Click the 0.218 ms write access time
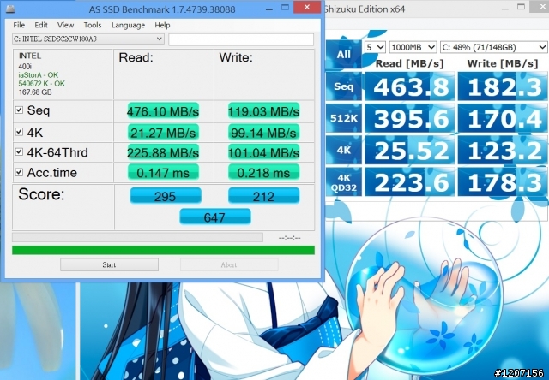Viewport: 549px width, 380px height. [x=263, y=172]
